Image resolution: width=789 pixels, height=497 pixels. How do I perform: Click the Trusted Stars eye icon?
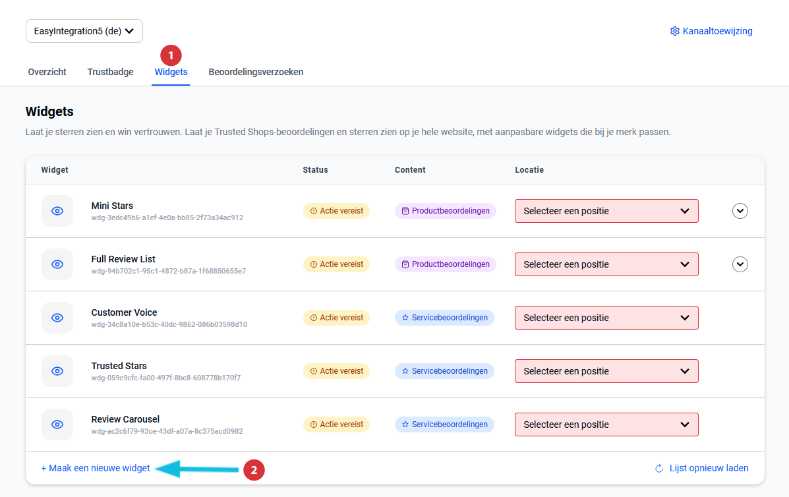(x=57, y=371)
